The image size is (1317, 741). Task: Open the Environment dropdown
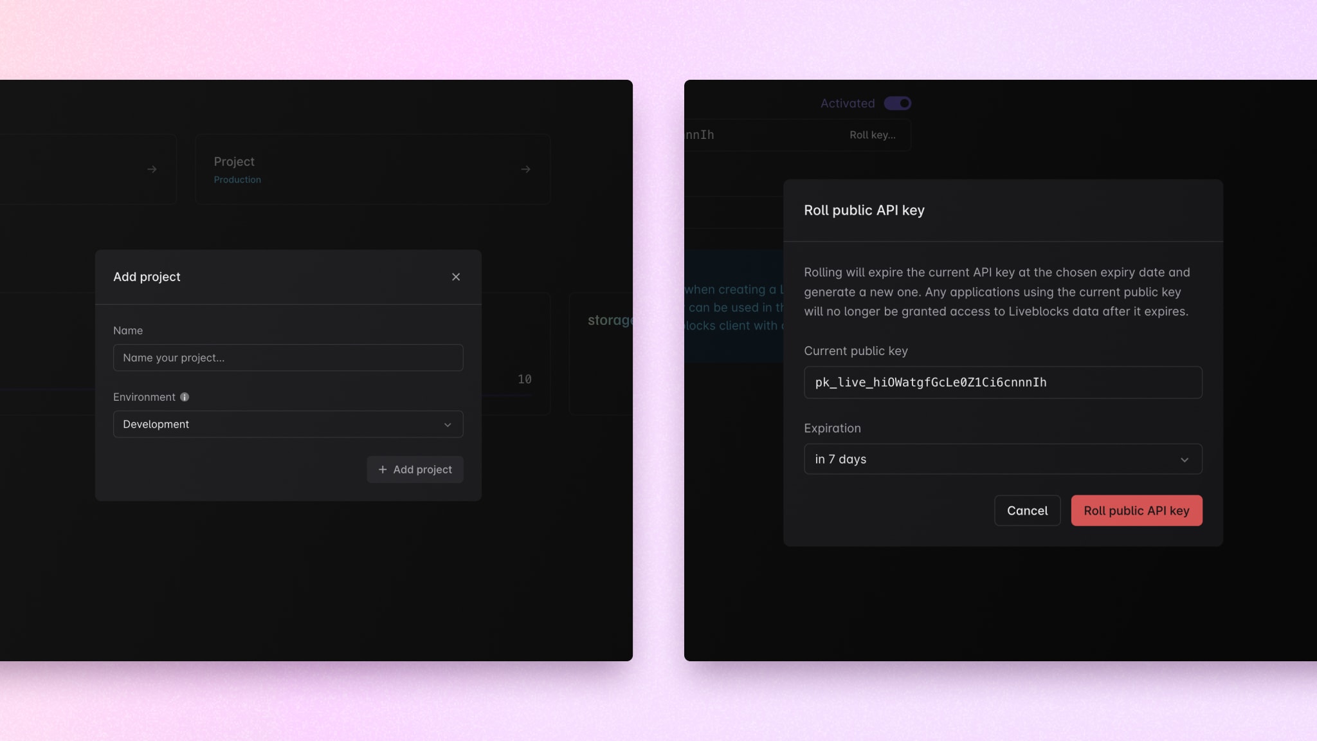pyautogui.click(x=287, y=425)
